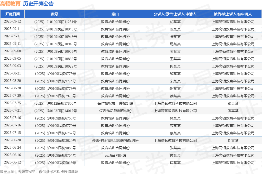Screen dimensions: 262x174
Task: Click the date 2025-09-05
Action: [13, 59]
